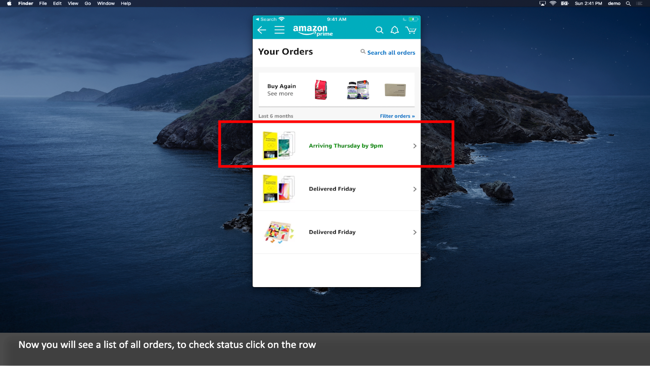Expand the Arriving Thursday order with its chevron
This screenshot has height=366, width=650.
click(x=414, y=146)
